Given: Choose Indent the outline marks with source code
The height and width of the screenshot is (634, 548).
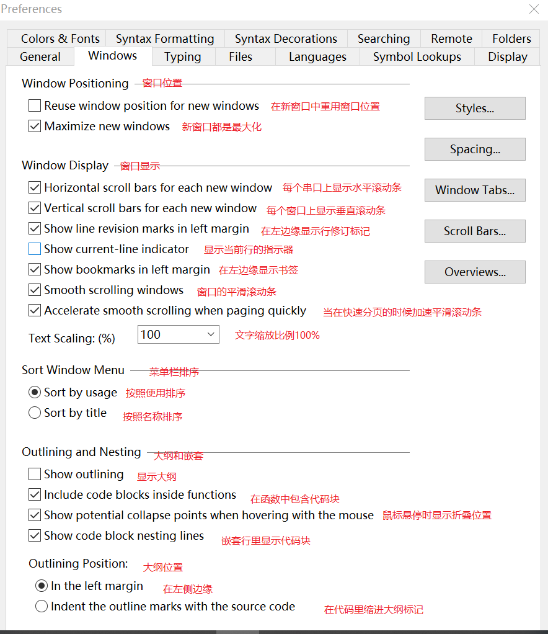Looking at the screenshot, I should tap(41, 607).
